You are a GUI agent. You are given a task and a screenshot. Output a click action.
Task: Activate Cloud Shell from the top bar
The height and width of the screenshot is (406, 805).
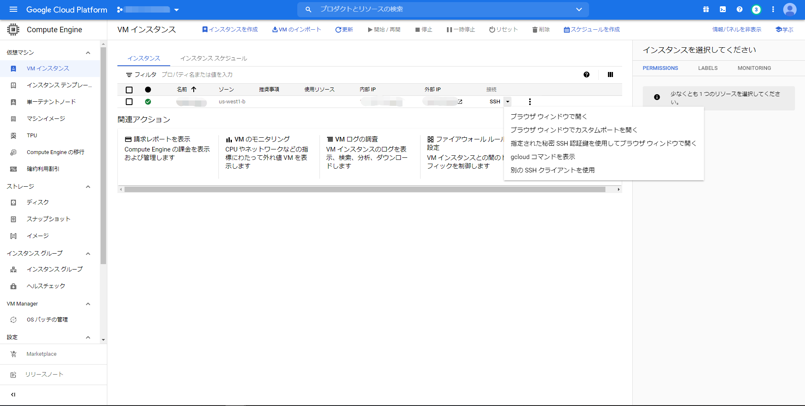722,9
